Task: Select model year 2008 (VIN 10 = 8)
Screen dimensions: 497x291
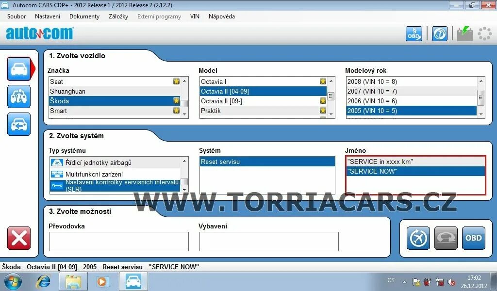Action: click(x=412, y=81)
